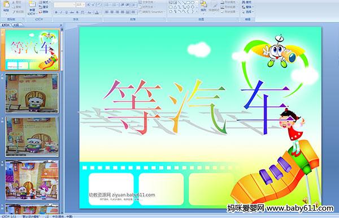Click the font color icon

point(97,12)
